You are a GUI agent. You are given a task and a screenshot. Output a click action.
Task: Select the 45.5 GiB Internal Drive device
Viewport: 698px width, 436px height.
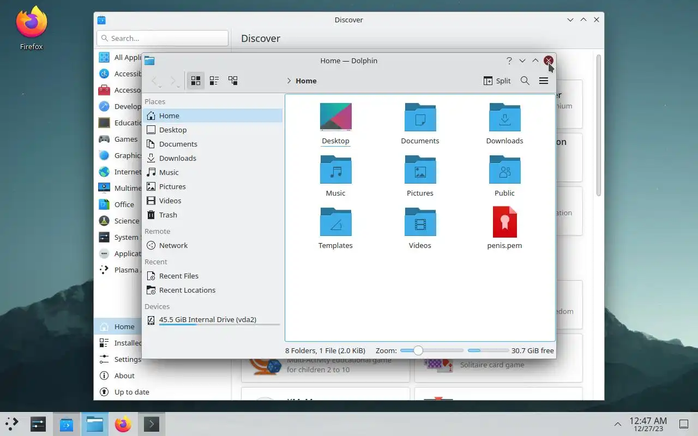point(213,320)
